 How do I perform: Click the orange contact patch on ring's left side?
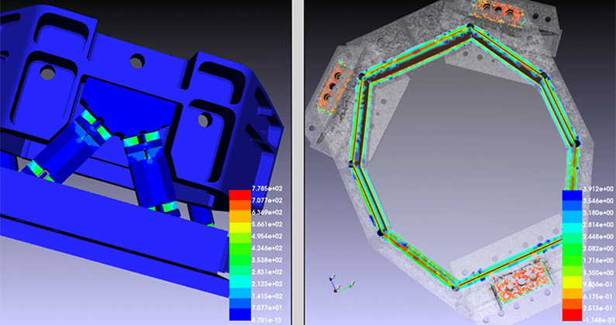click(x=333, y=87)
